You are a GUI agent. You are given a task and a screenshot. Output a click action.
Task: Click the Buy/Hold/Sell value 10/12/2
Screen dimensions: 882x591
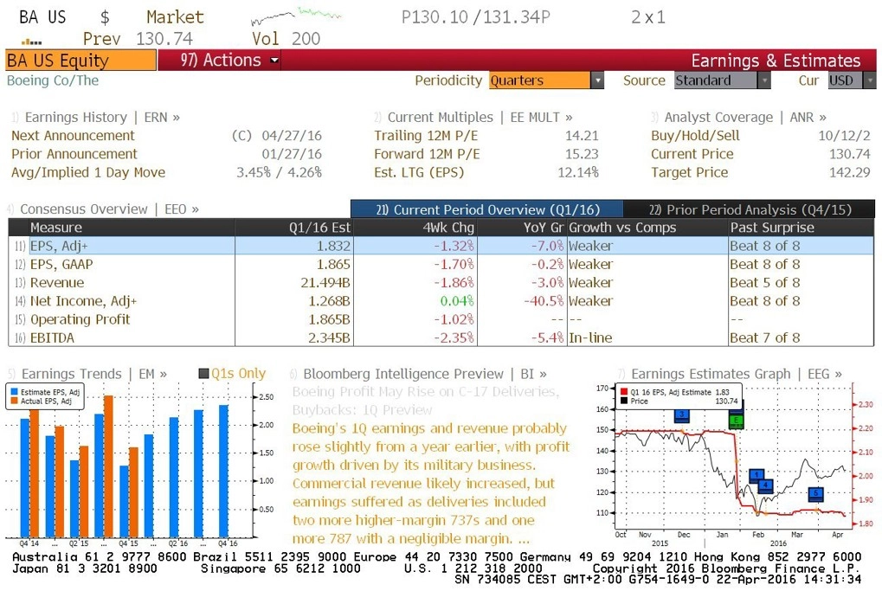(844, 136)
